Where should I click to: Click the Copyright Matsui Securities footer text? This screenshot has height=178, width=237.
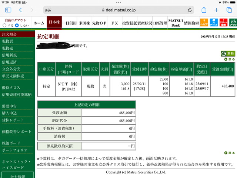pos(136,172)
